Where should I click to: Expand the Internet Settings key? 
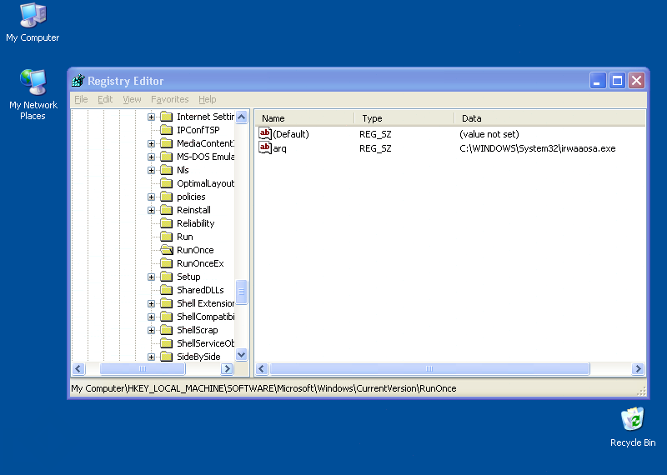tap(151, 117)
